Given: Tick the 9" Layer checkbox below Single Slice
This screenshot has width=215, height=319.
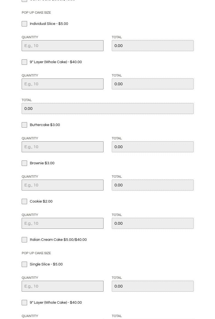Looking at the screenshot, I should coord(24,303).
